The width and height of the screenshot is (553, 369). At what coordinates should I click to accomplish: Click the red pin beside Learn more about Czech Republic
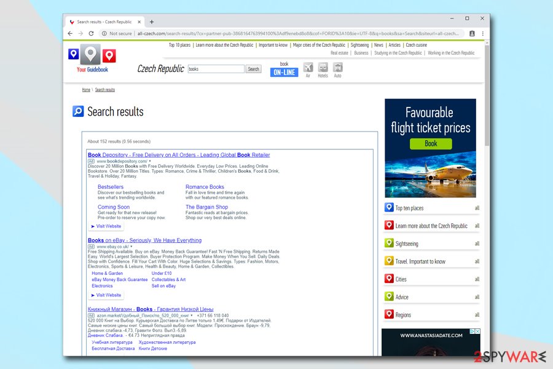point(389,225)
